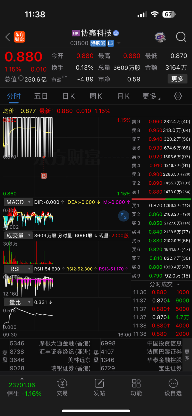
Task: Tap the 量比 0.331 value
Action: pos(41,302)
